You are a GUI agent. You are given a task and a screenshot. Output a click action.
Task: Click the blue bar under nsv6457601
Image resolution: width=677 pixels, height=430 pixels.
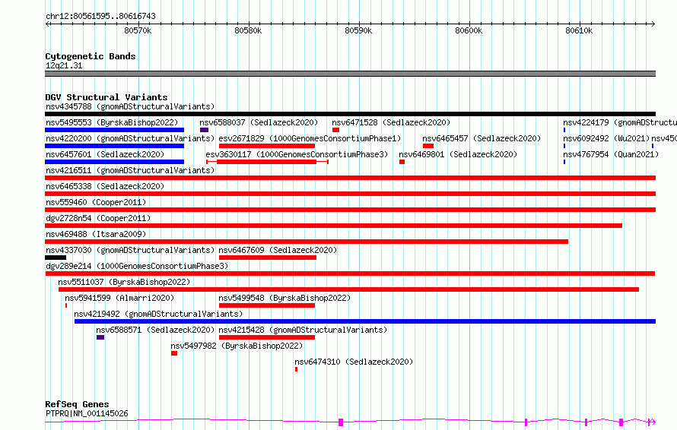coord(114,162)
